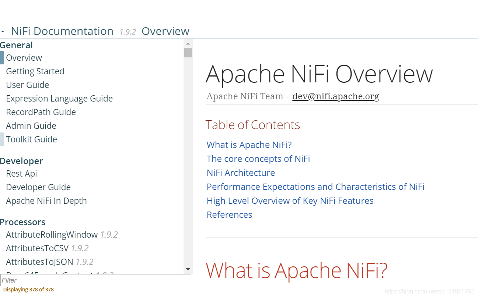The width and height of the screenshot is (478, 298).
Task: Click the sidebar scrollbar thumb
Action: (x=188, y=53)
